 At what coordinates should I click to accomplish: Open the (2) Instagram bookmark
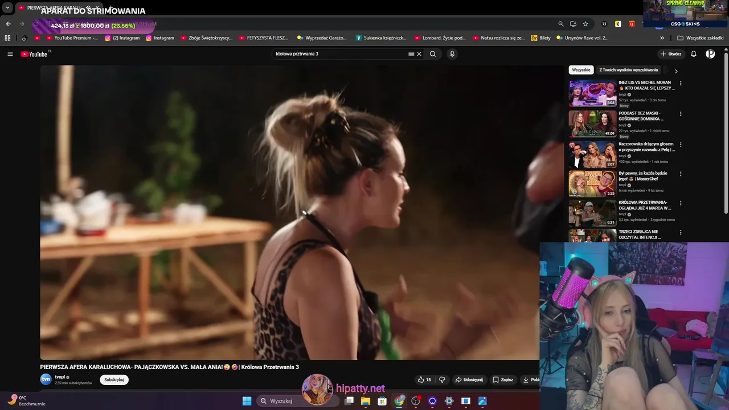click(x=122, y=38)
